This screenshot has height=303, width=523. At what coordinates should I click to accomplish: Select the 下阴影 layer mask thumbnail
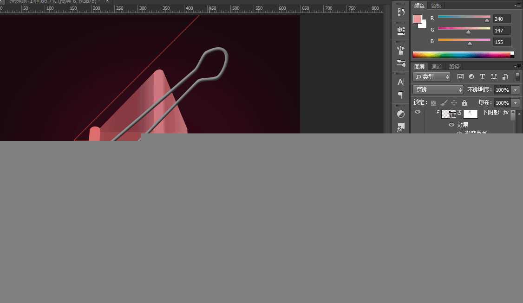pyautogui.click(x=471, y=114)
